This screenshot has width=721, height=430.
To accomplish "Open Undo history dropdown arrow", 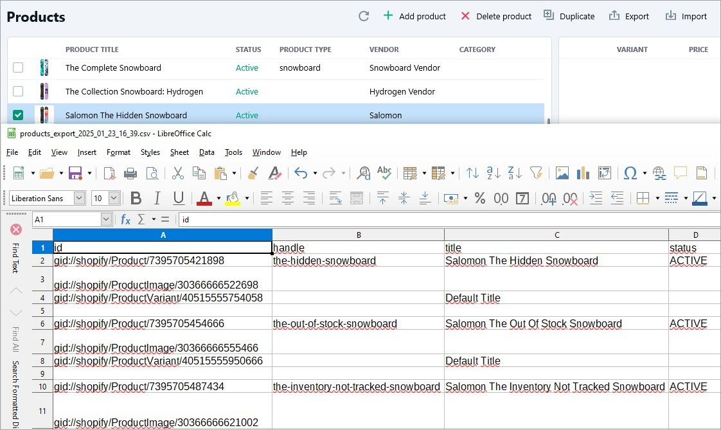I will tap(314, 174).
